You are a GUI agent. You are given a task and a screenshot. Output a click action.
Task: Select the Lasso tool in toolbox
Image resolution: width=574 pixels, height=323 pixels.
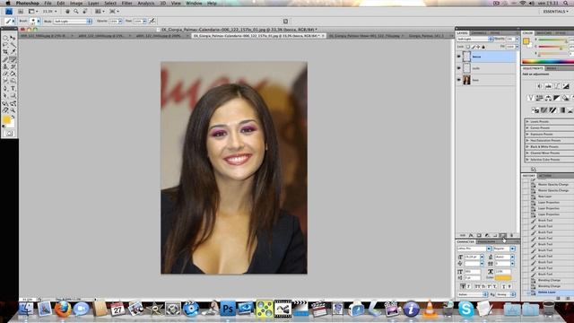click(5, 45)
